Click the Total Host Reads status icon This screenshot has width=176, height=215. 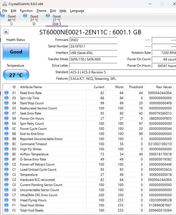tap(6, 210)
